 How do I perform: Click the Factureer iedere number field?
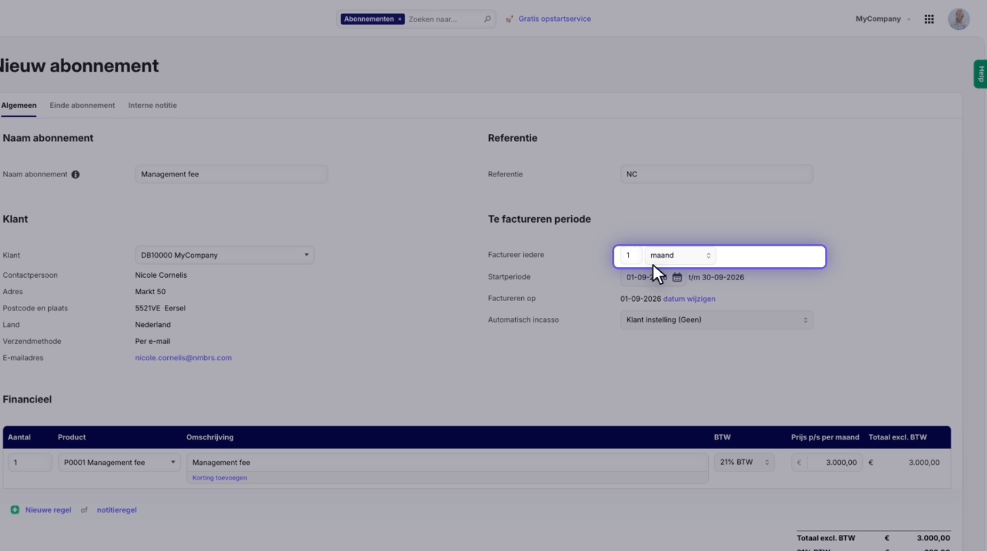pos(631,255)
